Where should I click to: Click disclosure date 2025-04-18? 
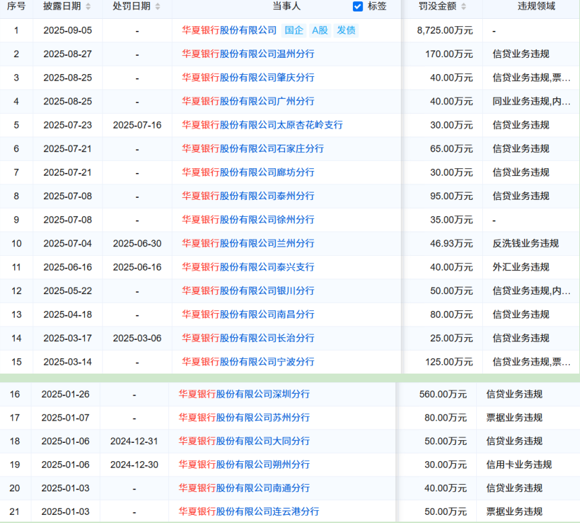pyautogui.click(x=67, y=314)
